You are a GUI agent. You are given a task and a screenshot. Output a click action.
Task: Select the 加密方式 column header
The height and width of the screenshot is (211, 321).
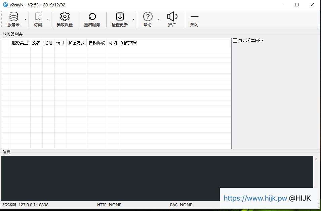pyautogui.click(x=76, y=43)
